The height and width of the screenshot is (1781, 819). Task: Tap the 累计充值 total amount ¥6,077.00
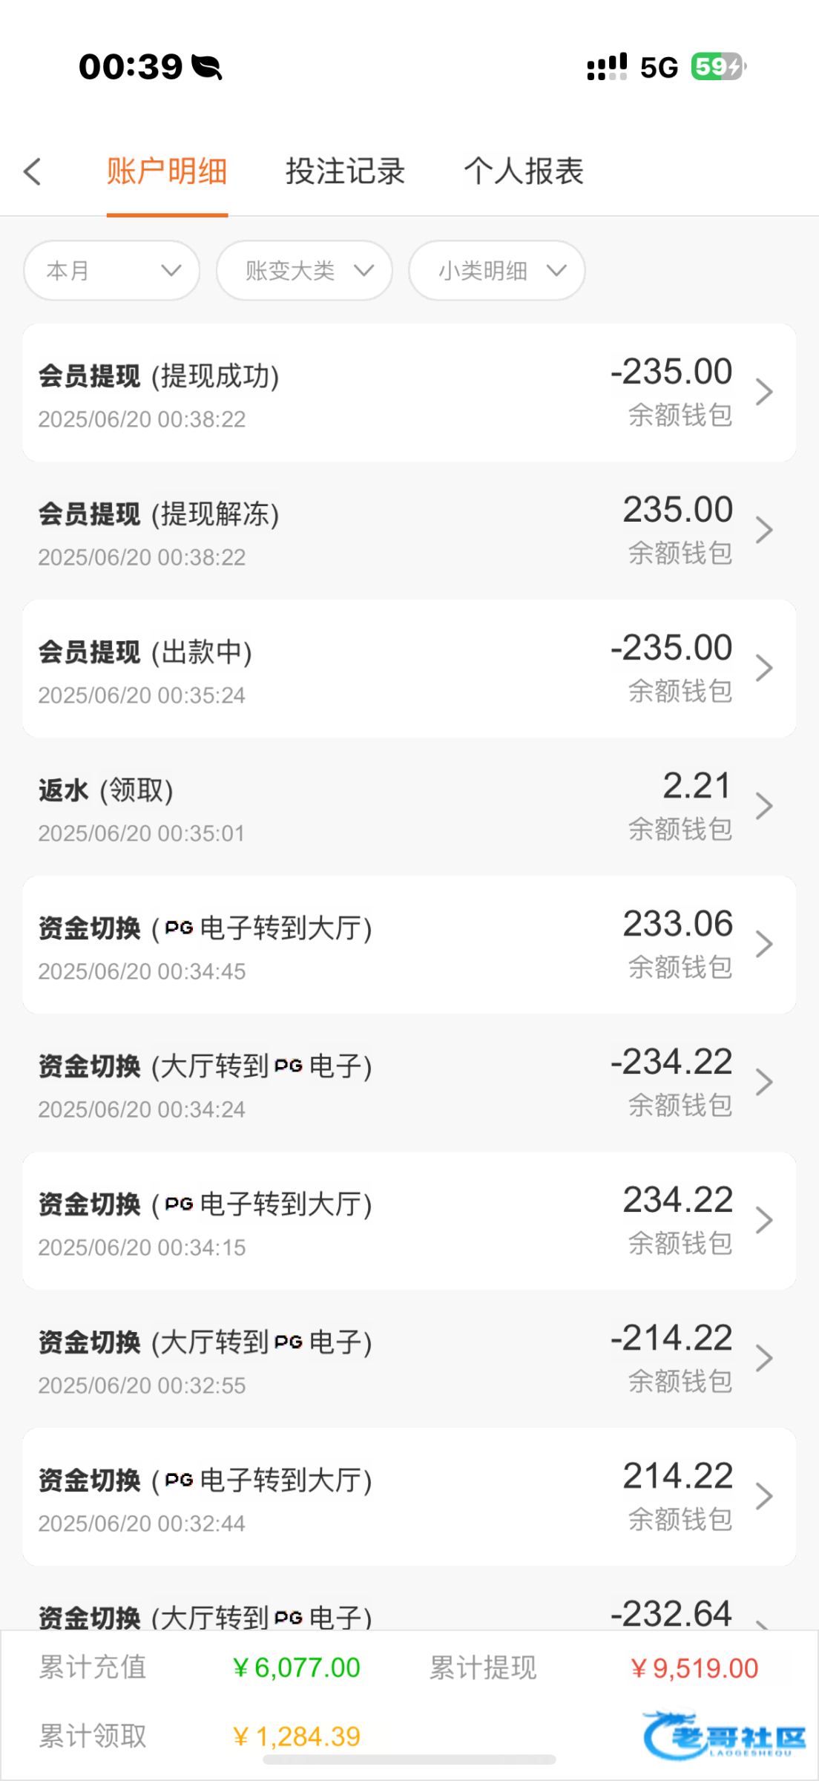pos(297,1668)
